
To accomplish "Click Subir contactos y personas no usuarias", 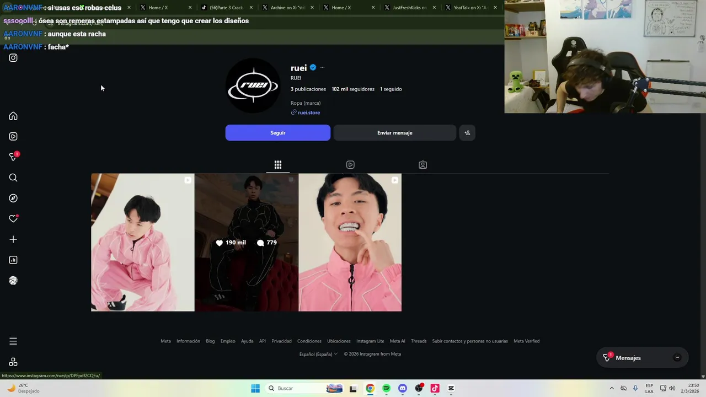I will coord(470,341).
